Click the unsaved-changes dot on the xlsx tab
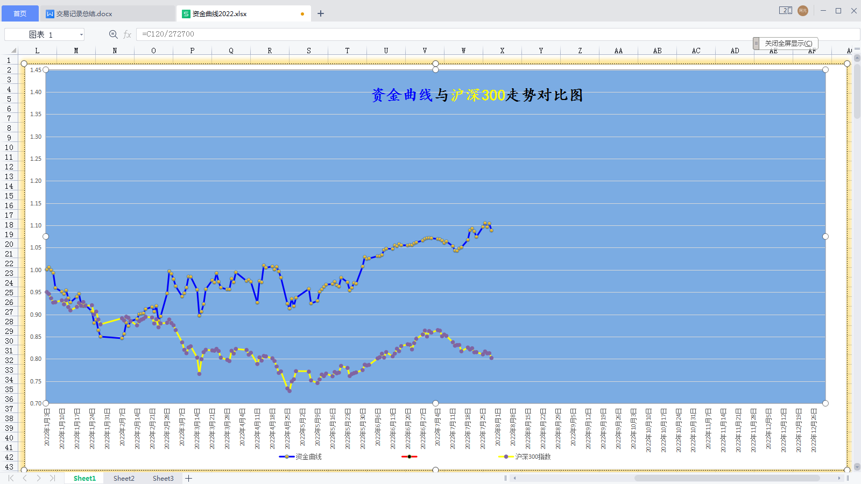The width and height of the screenshot is (861, 484). point(302,14)
